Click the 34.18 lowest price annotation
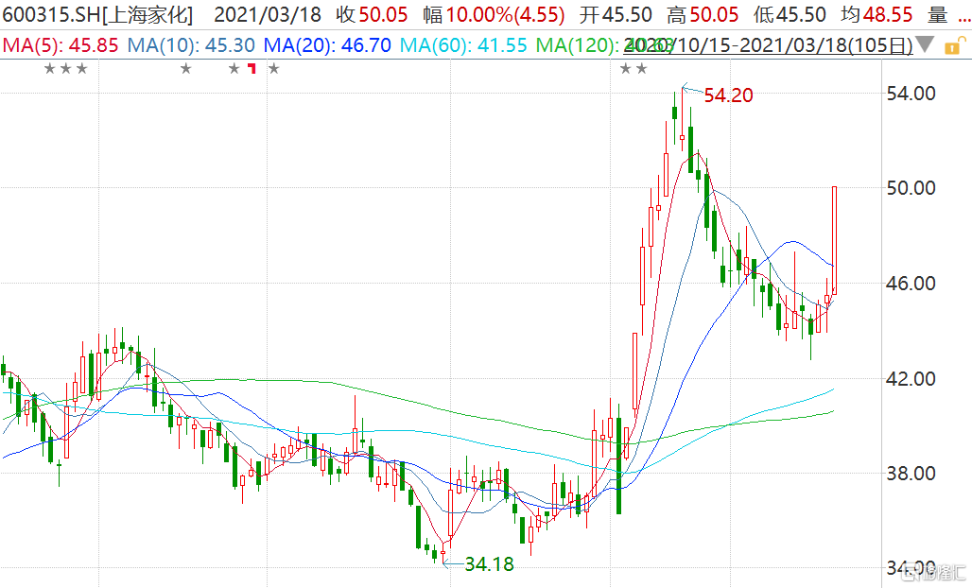This screenshot has width=972, height=588. tap(489, 564)
